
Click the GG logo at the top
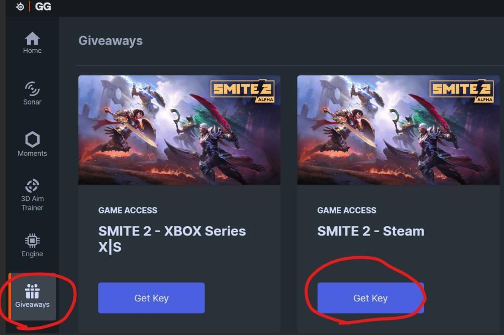[43, 7]
